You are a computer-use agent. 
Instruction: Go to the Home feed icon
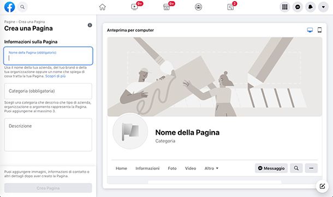pyautogui.click(x=103, y=7)
